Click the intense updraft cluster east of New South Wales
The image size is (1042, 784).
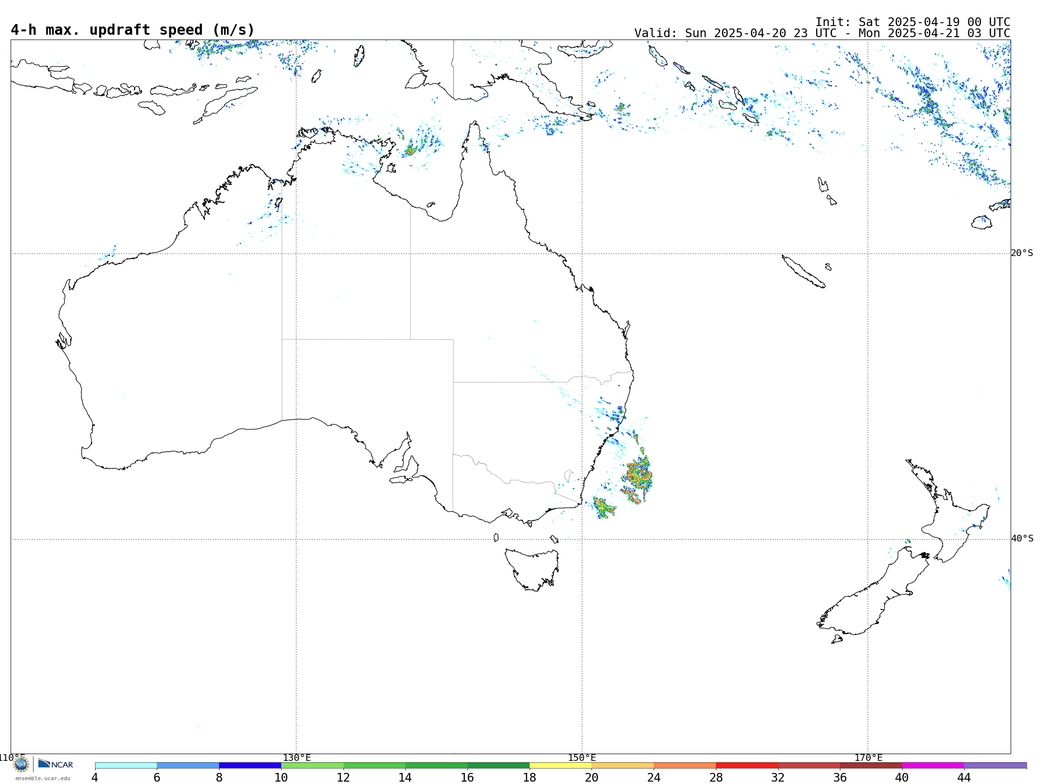tap(638, 476)
